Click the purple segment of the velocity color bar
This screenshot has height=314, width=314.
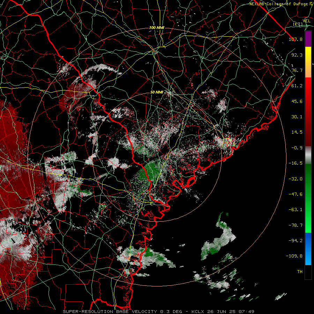coord(308,39)
